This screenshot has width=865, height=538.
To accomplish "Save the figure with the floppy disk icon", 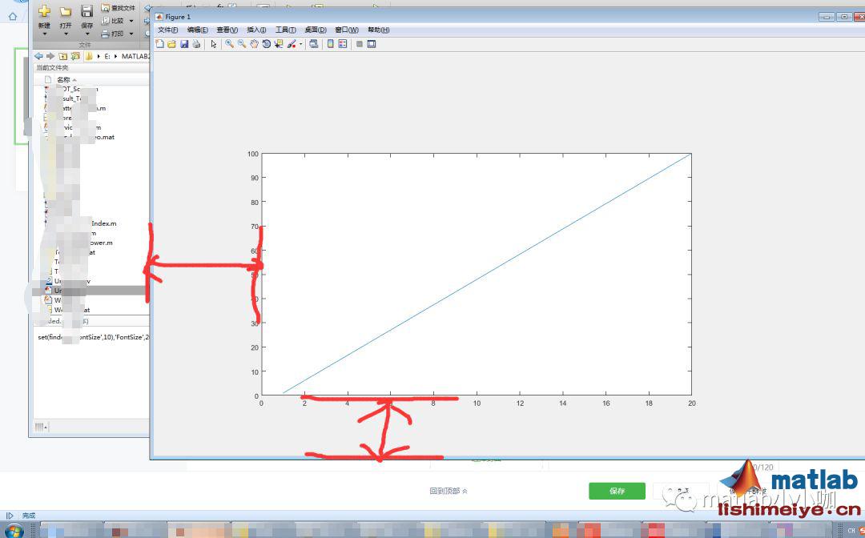I will (184, 44).
